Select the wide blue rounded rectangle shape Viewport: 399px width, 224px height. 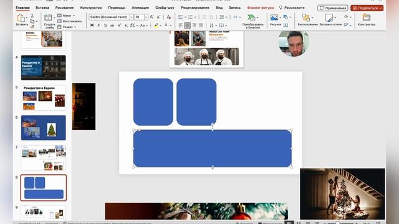(x=212, y=149)
